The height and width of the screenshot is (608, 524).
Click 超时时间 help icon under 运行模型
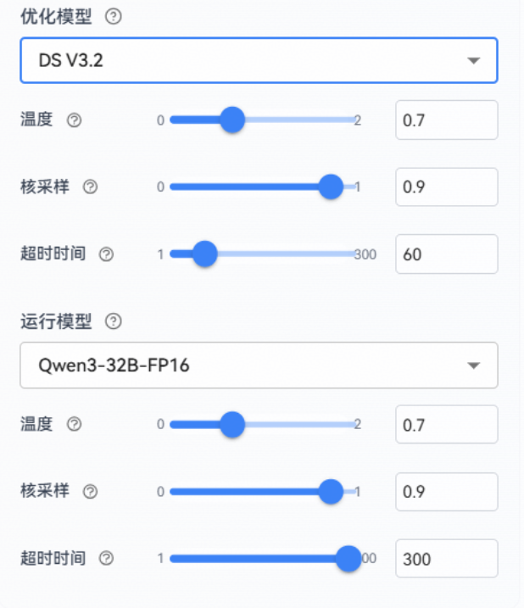106,558
